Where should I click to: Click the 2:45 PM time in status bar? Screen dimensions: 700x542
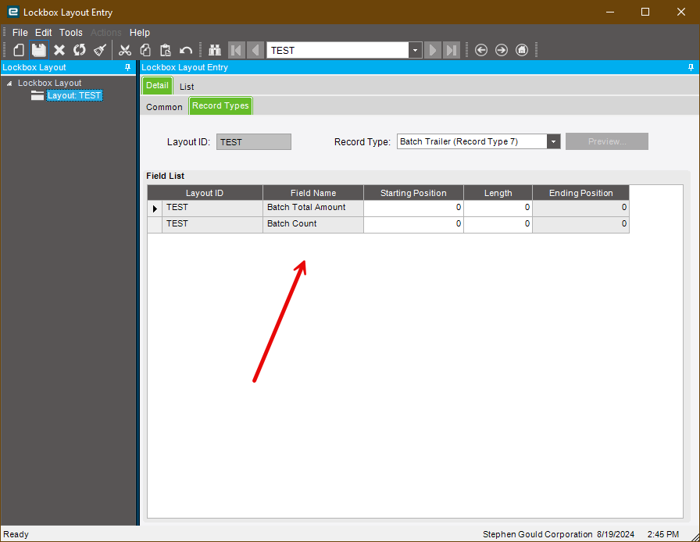[663, 534]
